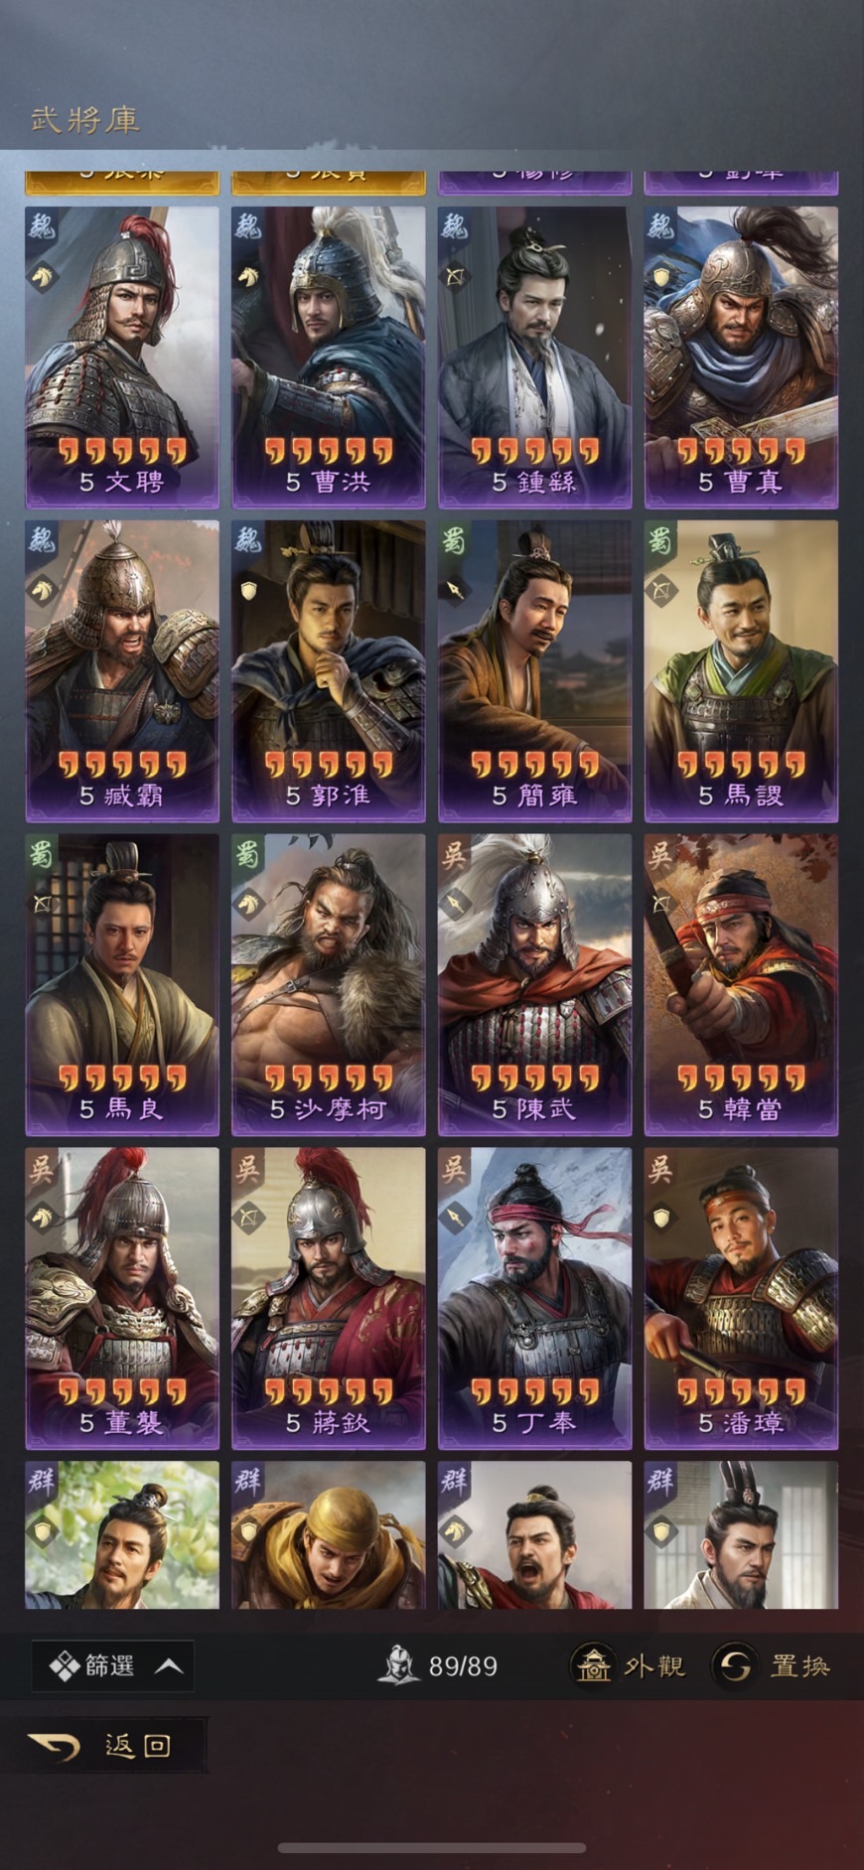The image size is (864, 1870).
Task: Click the 置換 text button
Action: tap(799, 1665)
